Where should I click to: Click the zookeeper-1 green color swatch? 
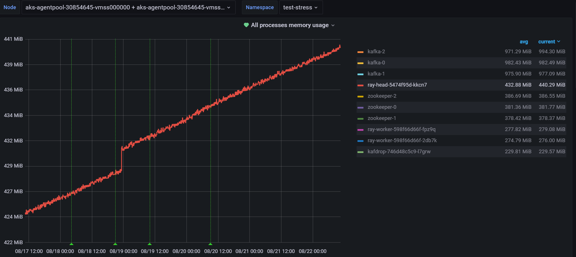pos(360,119)
